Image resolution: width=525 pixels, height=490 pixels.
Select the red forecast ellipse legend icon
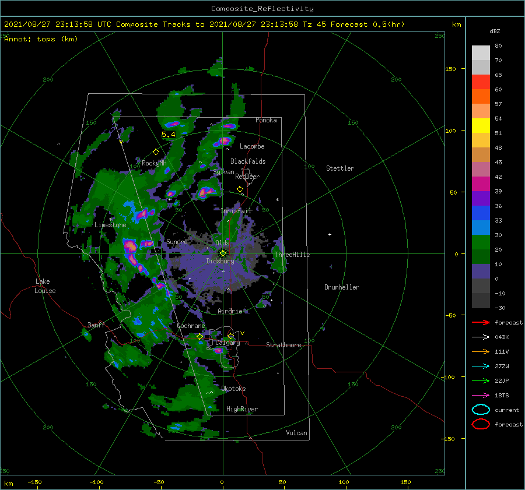(x=481, y=424)
